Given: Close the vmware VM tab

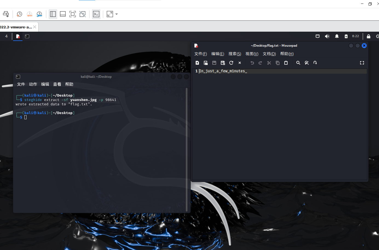Looking at the screenshot, I should click(35, 27).
